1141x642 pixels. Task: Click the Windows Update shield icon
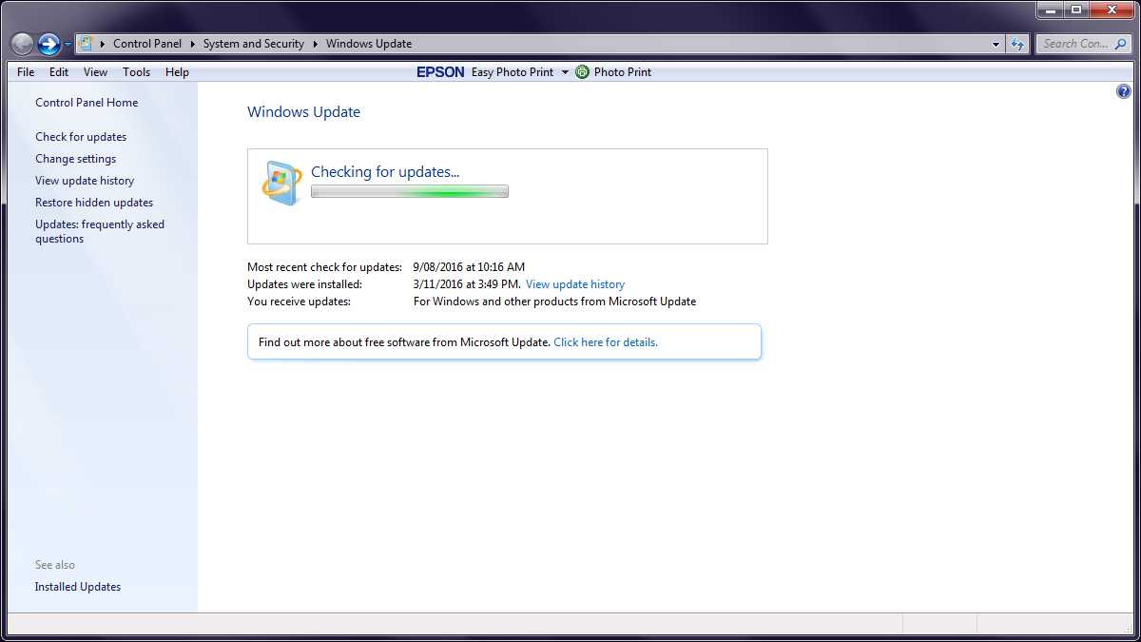pyautogui.click(x=282, y=183)
